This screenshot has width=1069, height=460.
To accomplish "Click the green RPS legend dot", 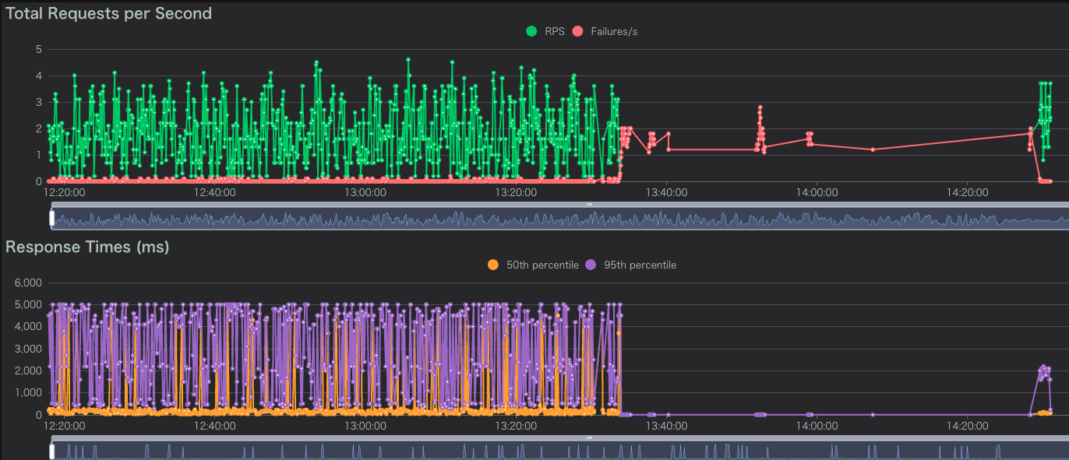I will 532,31.
